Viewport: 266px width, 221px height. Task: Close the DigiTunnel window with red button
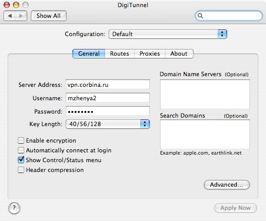coord(7,5)
